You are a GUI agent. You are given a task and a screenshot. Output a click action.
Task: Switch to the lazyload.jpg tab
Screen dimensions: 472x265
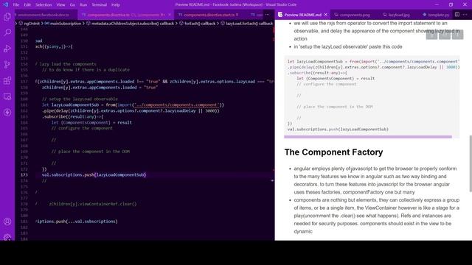(398, 15)
